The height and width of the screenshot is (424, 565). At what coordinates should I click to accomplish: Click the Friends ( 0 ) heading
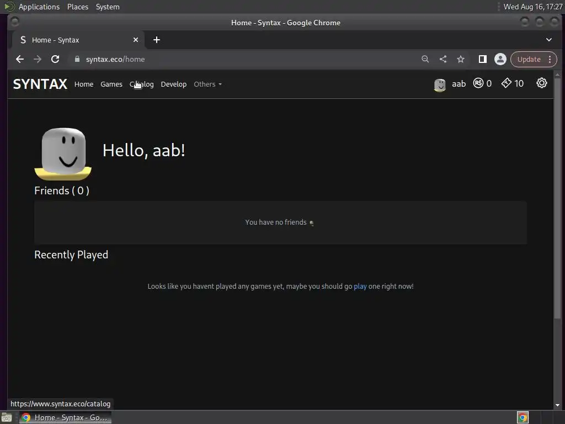click(x=62, y=190)
